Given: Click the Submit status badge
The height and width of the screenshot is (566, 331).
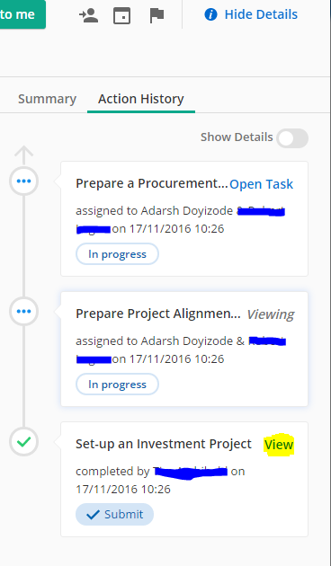Looking at the screenshot, I should 114,515.
